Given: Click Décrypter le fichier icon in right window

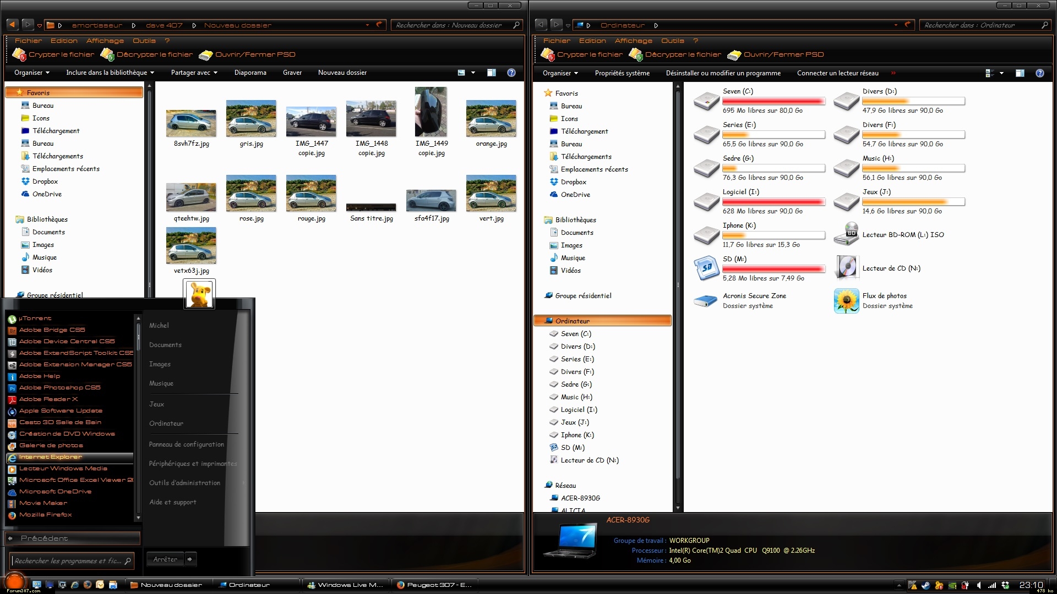Looking at the screenshot, I should point(636,54).
